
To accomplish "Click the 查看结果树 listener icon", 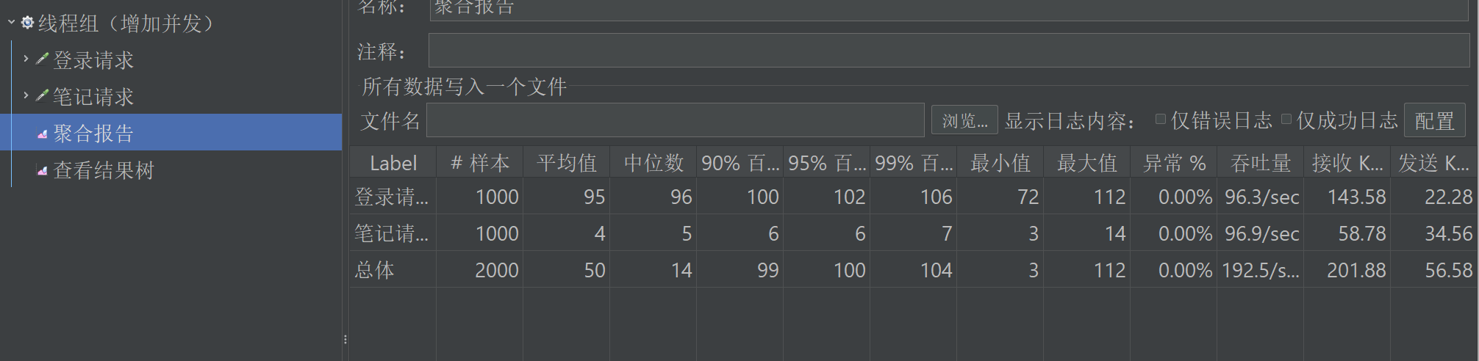I will [43, 170].
